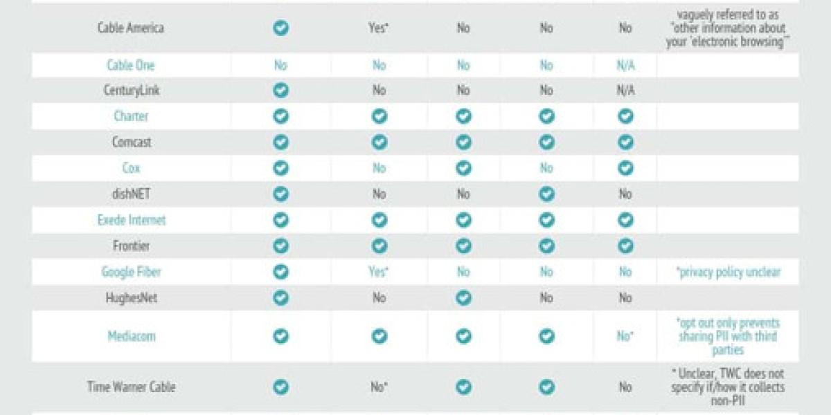Image resolution: width=831 pixels, height=415 pixels.
Task: Open the Mediacom link
Action: (x=131, y=336)
